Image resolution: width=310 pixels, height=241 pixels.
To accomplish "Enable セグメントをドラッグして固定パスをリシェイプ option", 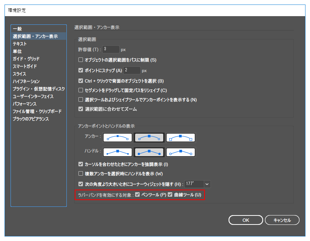I will click(x=81, y=90).
